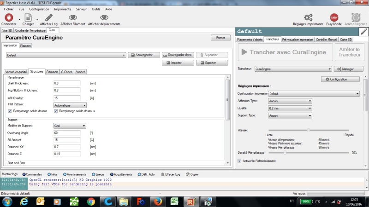Open Trancheur CuraEngine dropdown

(x=293, y=69)
